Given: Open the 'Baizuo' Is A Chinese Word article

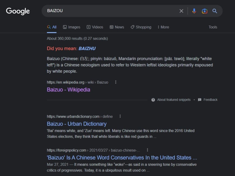Looking at the screenshot, I should (x=122, y=157).
